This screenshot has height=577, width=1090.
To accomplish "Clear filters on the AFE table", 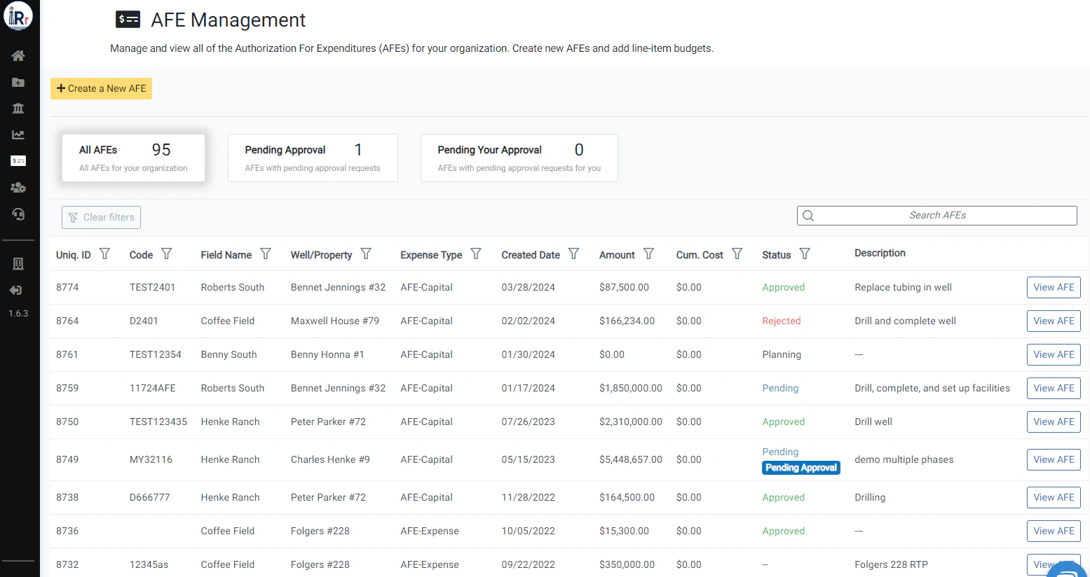I will [101, 217].
